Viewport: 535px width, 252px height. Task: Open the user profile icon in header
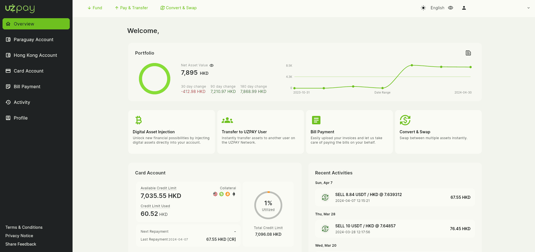tap(464, 8)
